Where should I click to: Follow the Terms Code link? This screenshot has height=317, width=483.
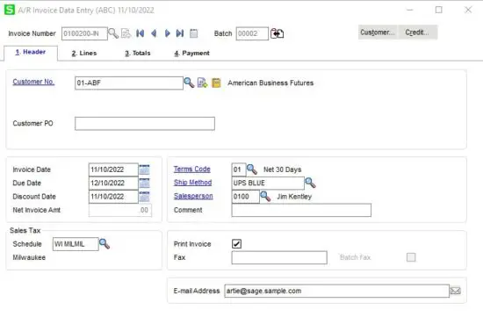tap(192, 169)
